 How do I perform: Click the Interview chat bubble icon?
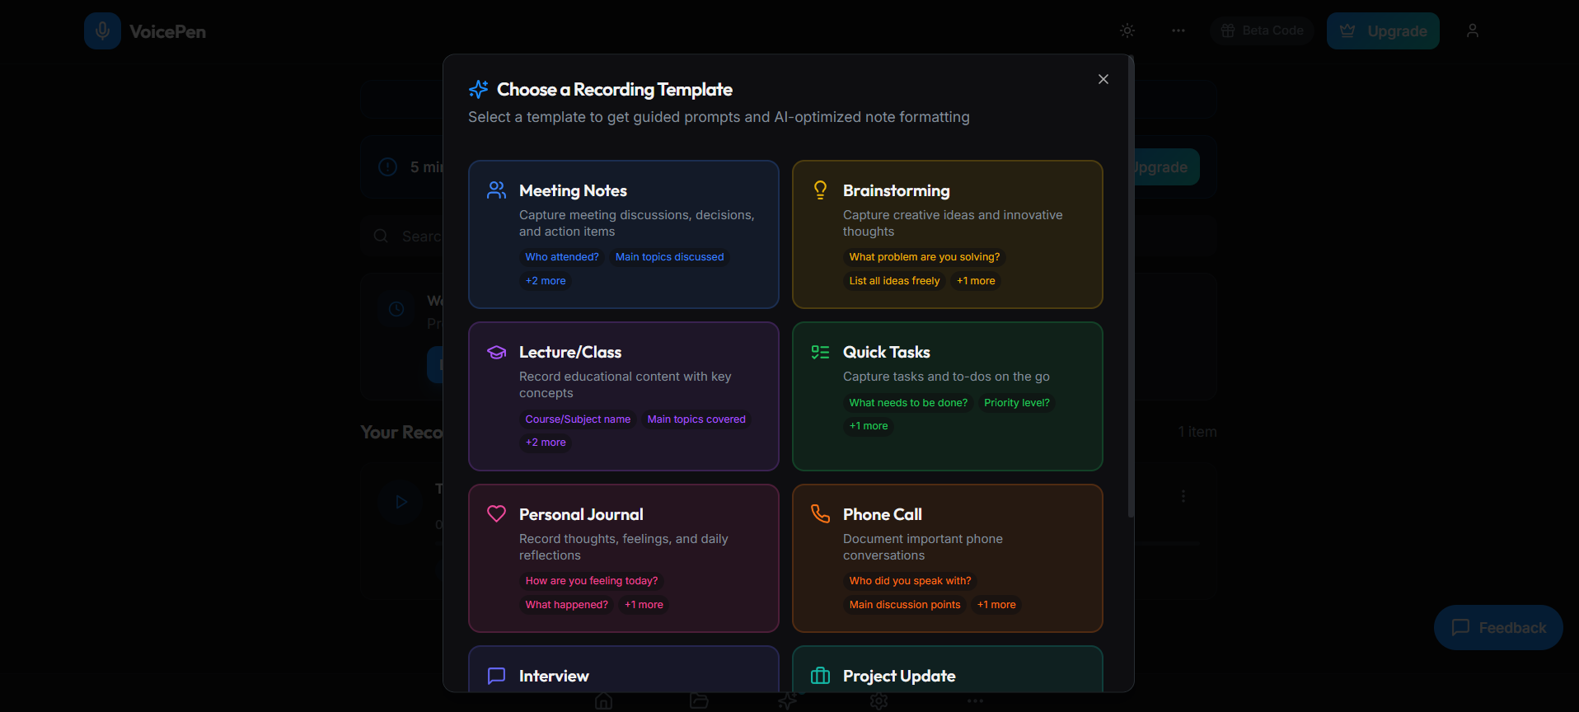point(496,676)
